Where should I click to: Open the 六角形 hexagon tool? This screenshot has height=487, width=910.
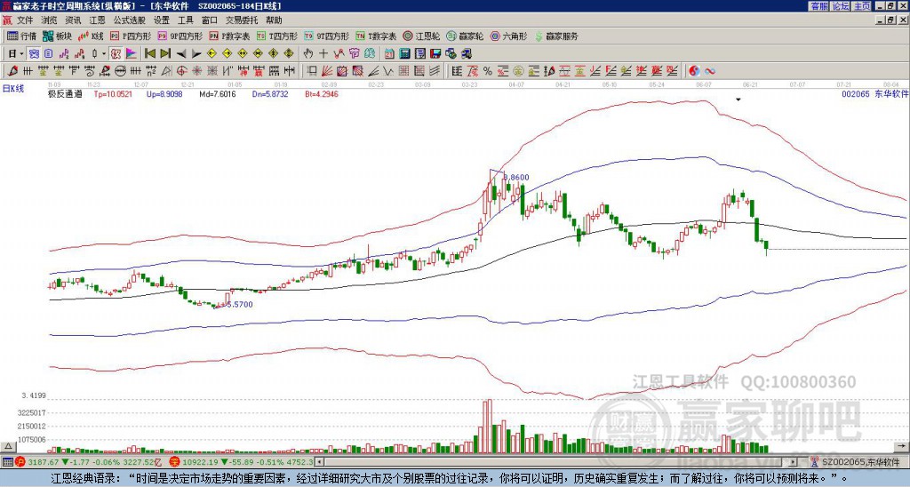(x=508, y=36)
